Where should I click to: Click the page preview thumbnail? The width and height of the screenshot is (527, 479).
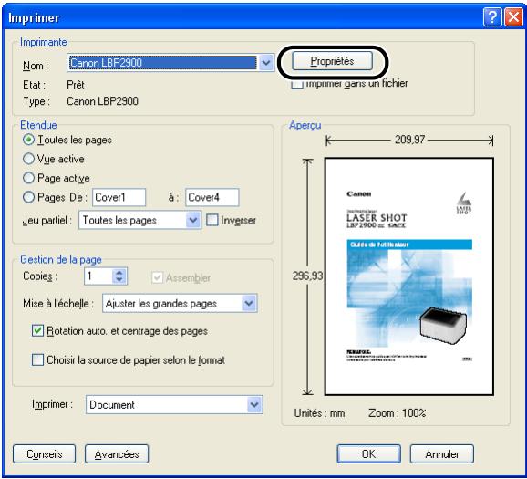coord(409,276)
